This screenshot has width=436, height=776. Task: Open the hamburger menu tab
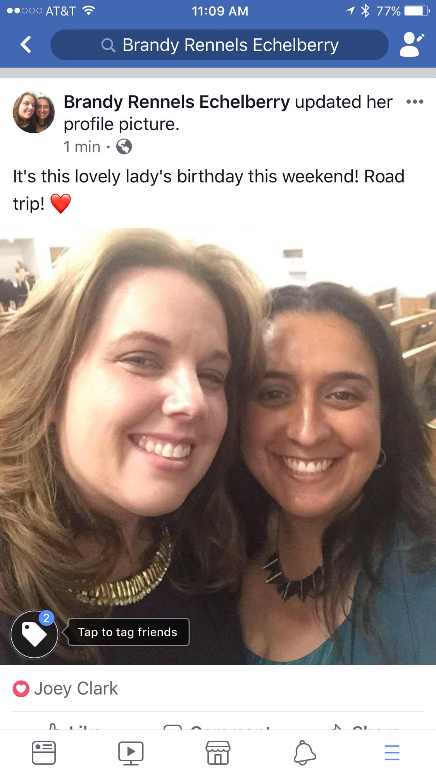tap(392, 753)
